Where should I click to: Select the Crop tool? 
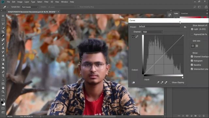[3, 32]
